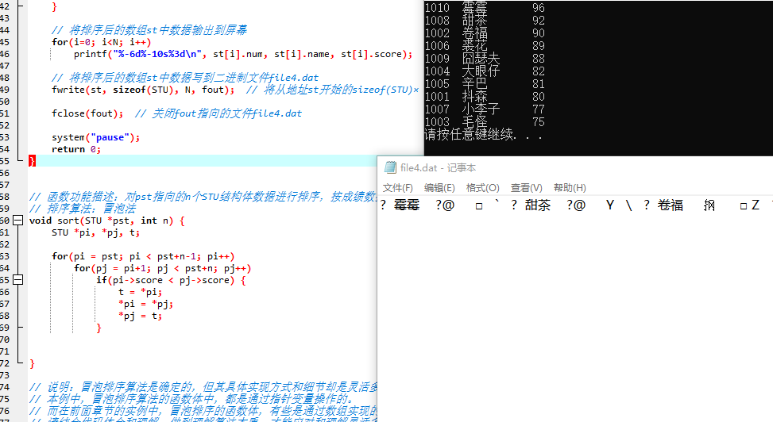The width and height of the screenshot is (773, 422).
Task: Click the printf format string line
Action: 243,54
